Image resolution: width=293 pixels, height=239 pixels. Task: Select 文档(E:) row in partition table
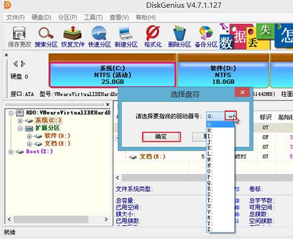click(x=152, y=157)
